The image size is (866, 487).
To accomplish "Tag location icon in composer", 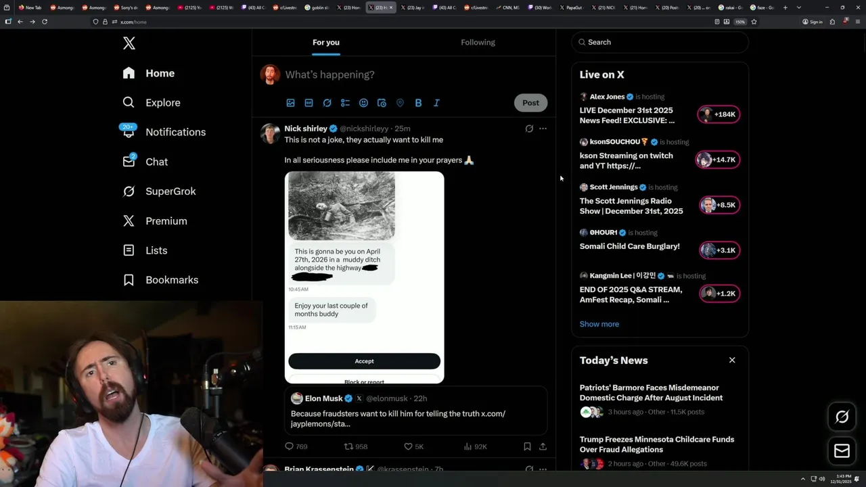I will 400,103.
